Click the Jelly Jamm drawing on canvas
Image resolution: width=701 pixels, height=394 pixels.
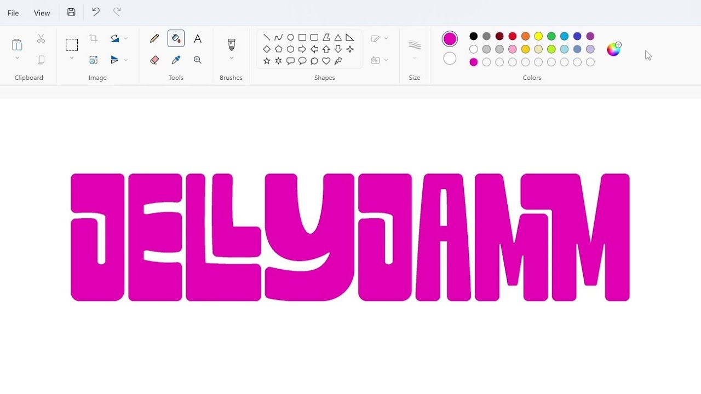pos(350,237)
